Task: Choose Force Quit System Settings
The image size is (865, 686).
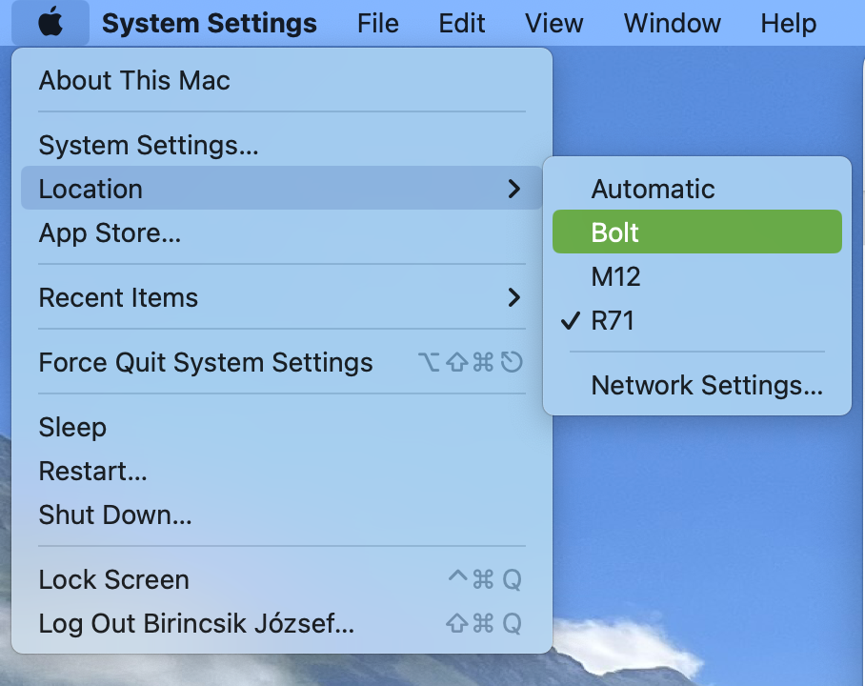Action: [281, 362]
